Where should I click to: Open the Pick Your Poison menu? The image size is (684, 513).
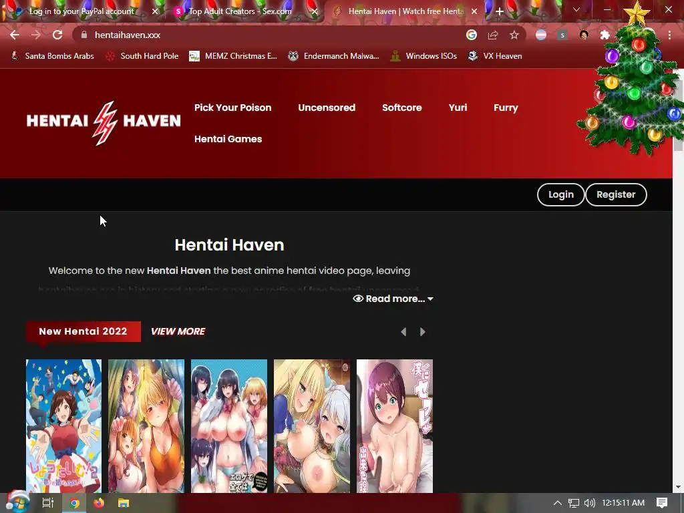[232, 108]
